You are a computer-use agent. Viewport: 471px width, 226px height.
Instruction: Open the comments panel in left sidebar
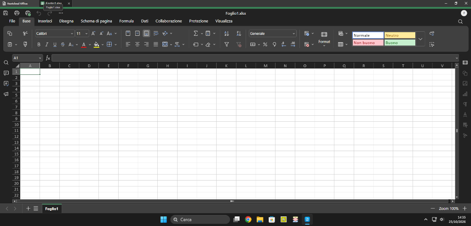6,73
